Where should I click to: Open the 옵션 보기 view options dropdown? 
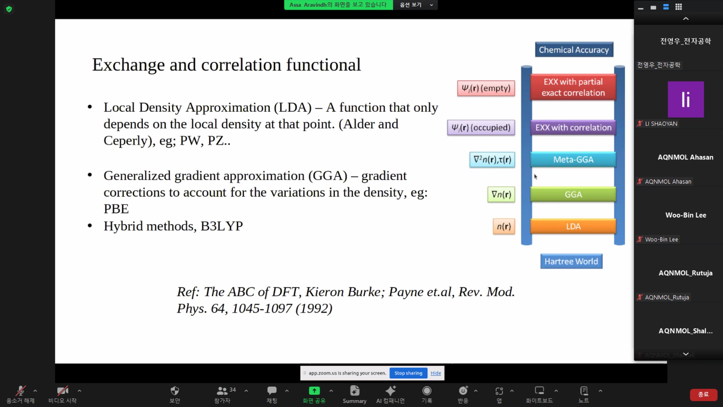[416, 5]
